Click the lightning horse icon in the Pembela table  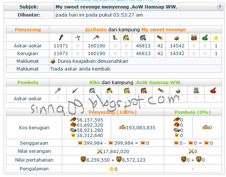click(110, 91)
